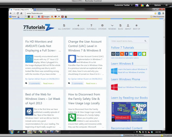Open 'Learn more about our subscription options'
Image resolution: width=172 pixels, height=137 pixels.
tap(125, 58)
